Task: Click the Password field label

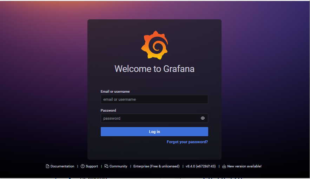Action: [x=108, y=111]
